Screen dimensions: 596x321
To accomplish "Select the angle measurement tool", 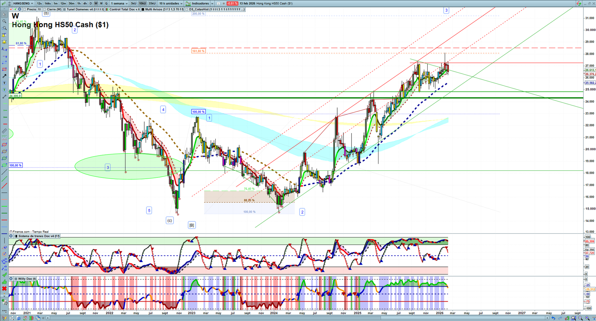I will (x=4, y=247).
